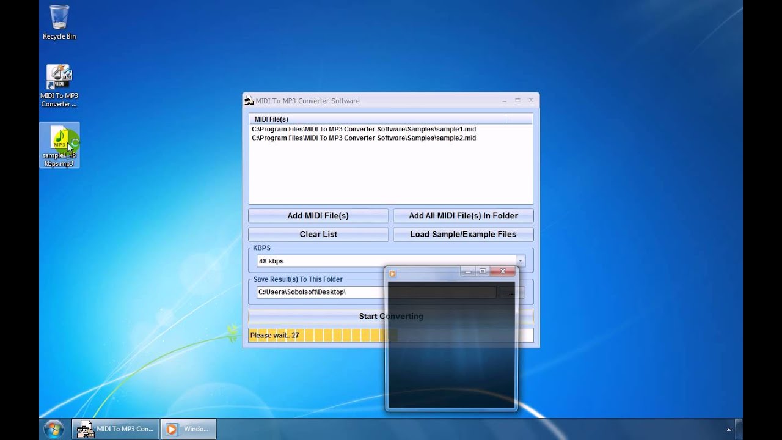Click the save folder path field

pos(377,292)
